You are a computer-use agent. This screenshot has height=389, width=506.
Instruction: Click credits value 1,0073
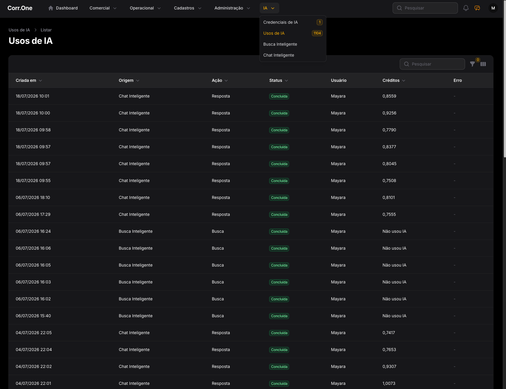click(389, 383)
